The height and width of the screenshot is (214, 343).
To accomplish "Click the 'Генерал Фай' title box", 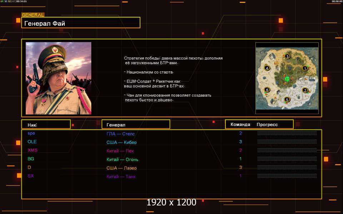I will click(x=81, y=22).
